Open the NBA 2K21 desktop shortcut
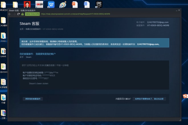188x125 pixels. (x=39, y=4)
